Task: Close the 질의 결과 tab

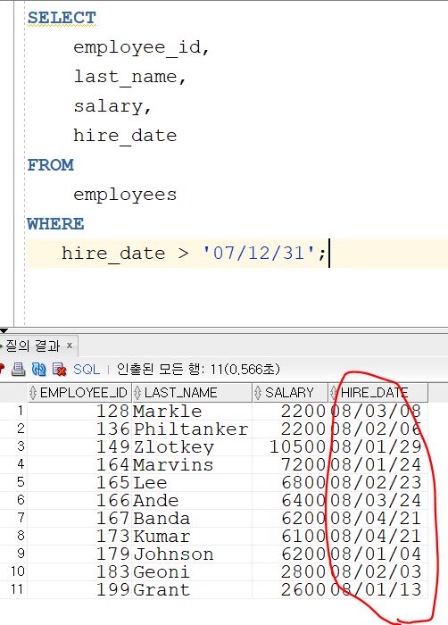Action: tap(70, 346)
